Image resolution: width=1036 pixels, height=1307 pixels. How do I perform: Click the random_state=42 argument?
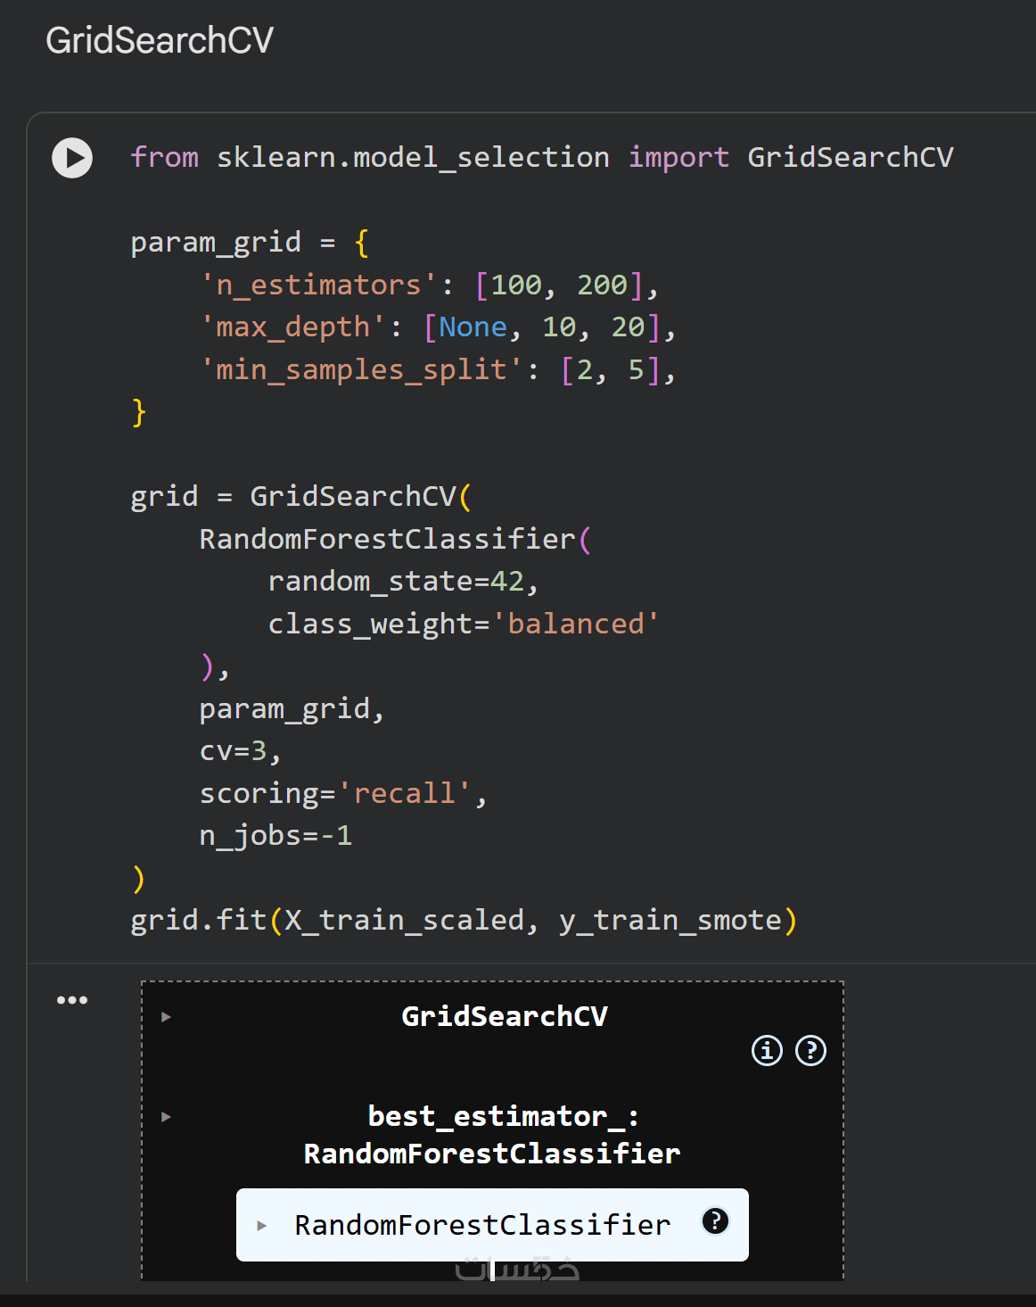pos(404,582)
